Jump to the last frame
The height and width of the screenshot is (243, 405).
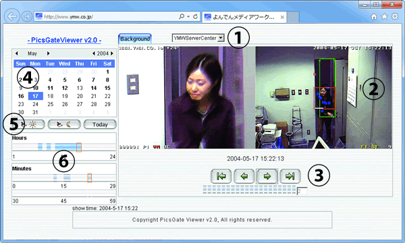click(x=290, y=176)
